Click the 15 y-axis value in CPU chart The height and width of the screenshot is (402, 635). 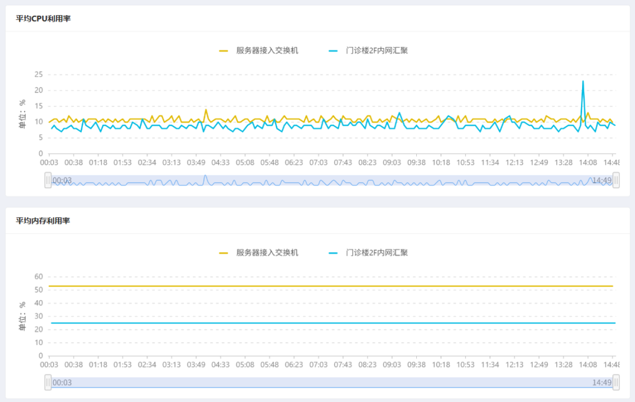point(38,106)
